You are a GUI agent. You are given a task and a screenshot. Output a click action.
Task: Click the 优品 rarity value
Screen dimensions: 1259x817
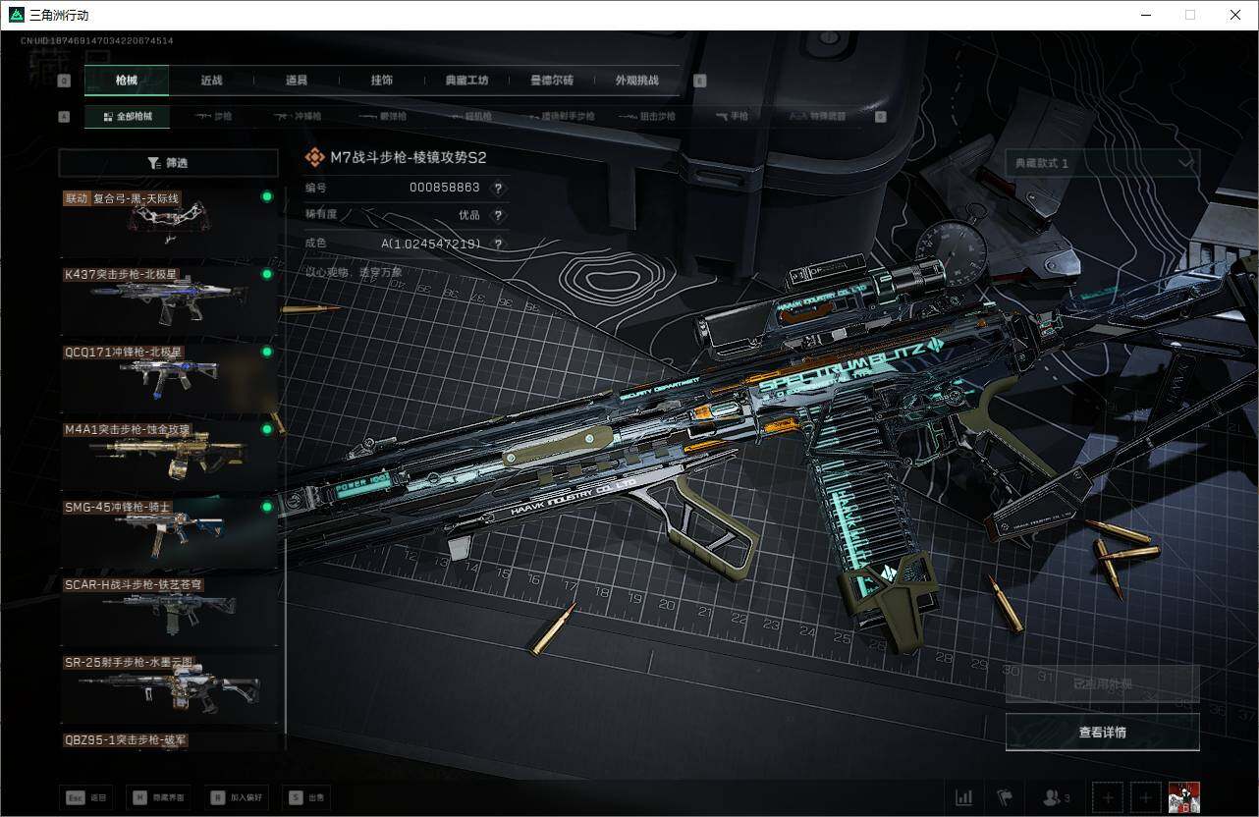point(469,215)
